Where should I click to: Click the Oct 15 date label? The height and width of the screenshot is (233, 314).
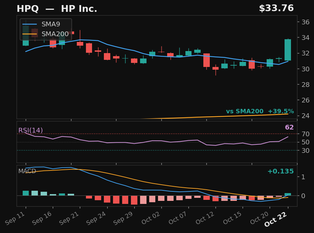[x=232, y=218]
